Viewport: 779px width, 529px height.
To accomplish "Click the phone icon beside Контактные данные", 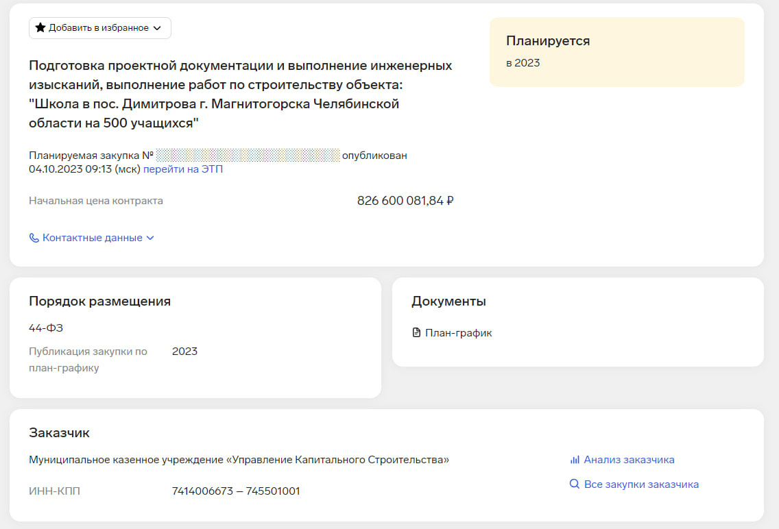I will [34, 238].
